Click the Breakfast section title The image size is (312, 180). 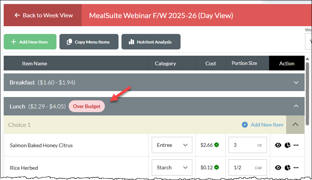pos(22,83)
